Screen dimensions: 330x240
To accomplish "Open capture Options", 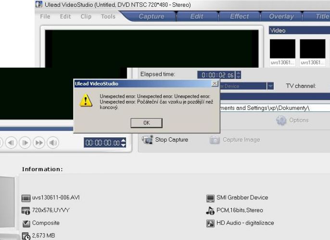I will click(x=292, y=120).
